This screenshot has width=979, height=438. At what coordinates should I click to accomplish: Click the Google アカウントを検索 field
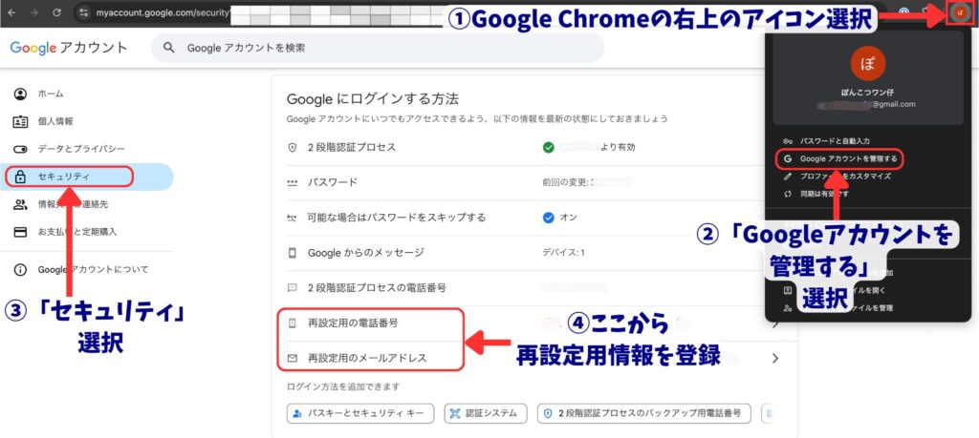382,48
